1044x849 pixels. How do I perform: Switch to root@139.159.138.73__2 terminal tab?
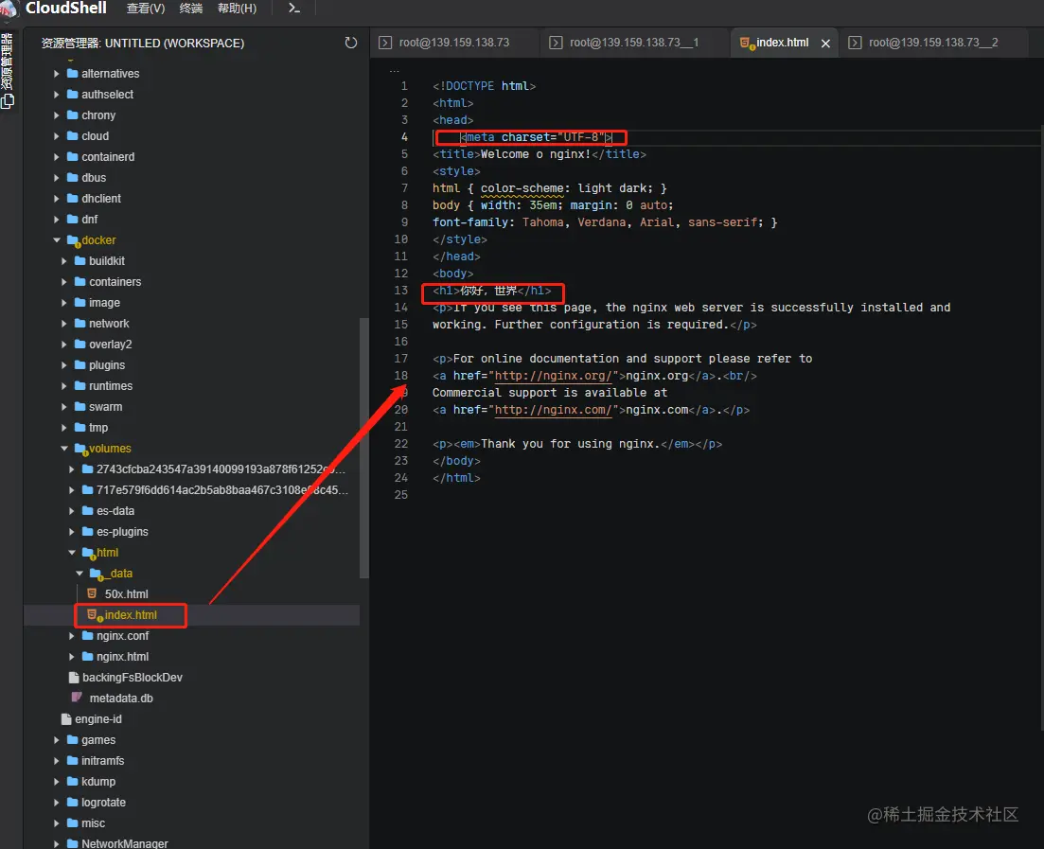(933, 43)
